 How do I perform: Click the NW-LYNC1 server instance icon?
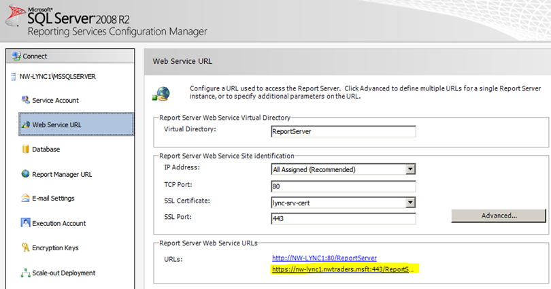point(14,77)
